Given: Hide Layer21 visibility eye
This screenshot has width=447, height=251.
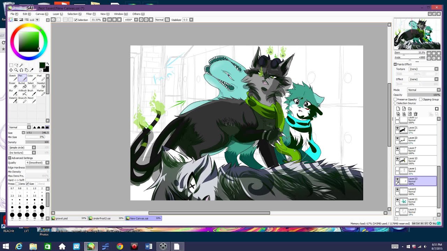Looking at the screenshot, I should 397,128.
